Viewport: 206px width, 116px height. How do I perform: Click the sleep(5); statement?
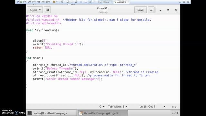41,41
